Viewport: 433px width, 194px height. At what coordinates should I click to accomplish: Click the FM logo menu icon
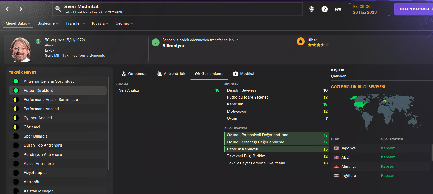[338, 9]
